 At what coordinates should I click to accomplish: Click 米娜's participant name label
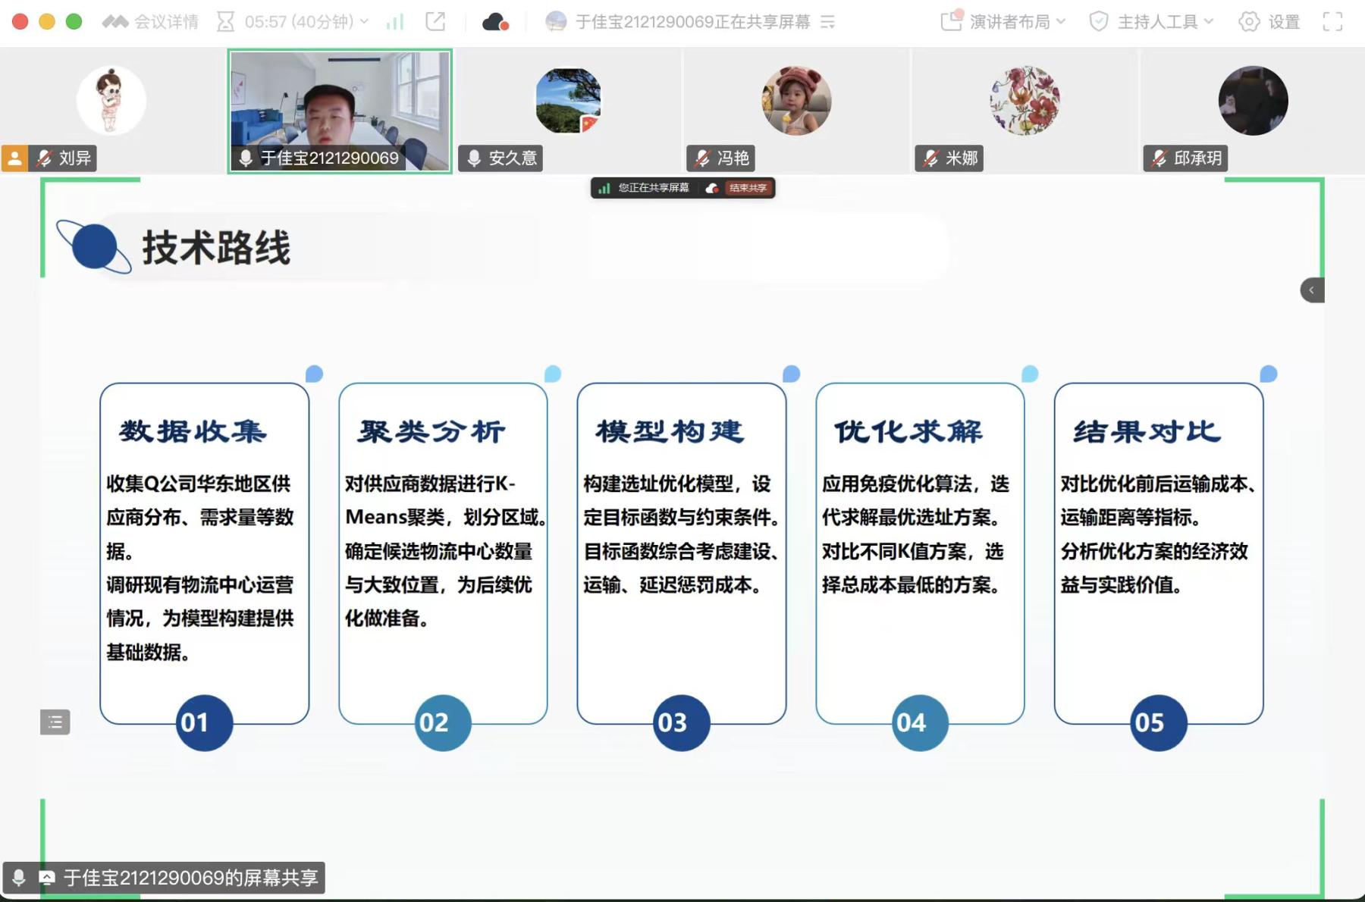click(961, 158)
